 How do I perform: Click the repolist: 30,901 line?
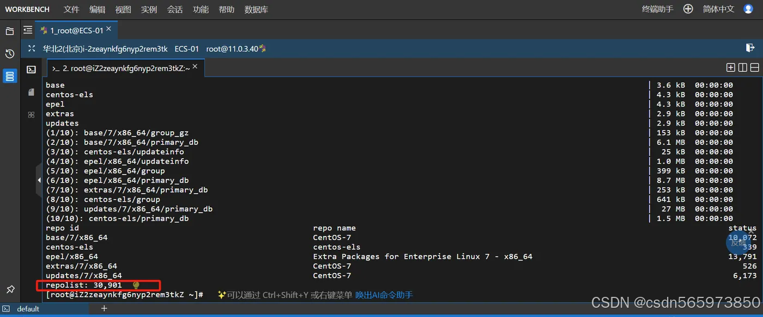tap(84, 285)
